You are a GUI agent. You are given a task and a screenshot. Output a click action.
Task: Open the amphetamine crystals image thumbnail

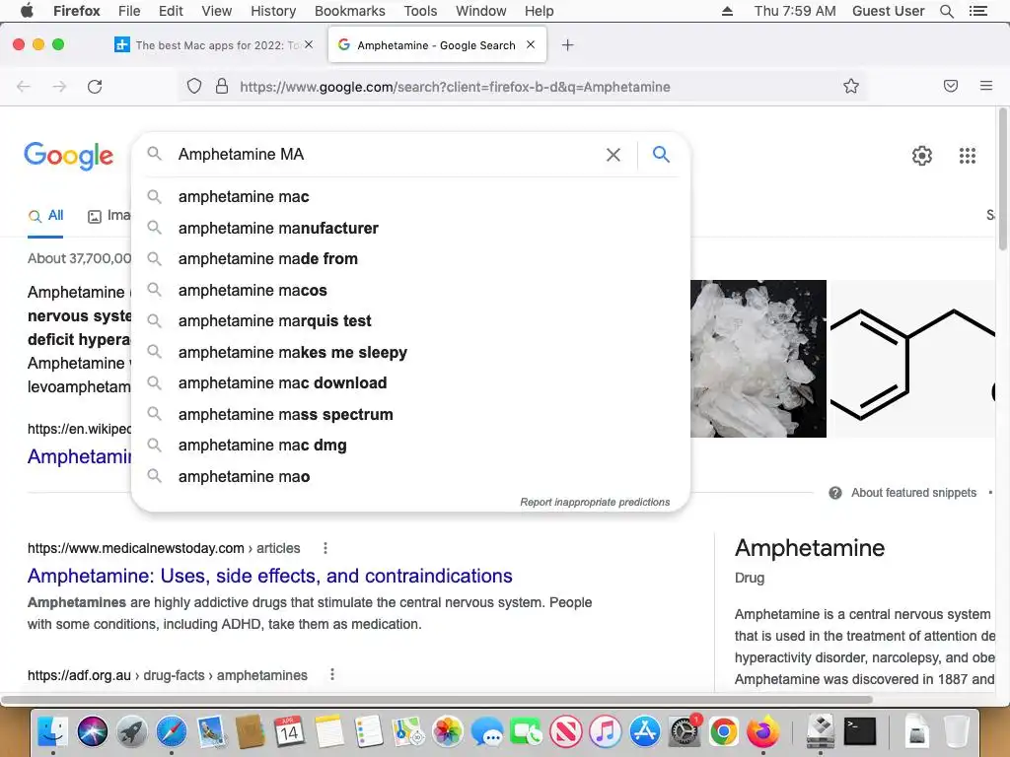click(758, 359)
